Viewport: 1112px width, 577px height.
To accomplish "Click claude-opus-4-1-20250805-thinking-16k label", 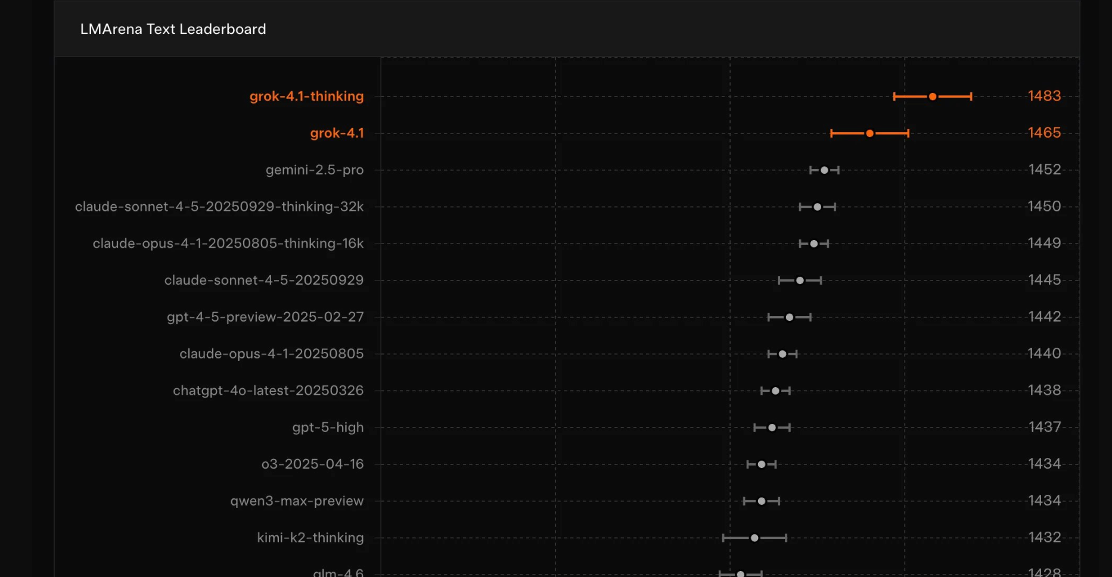I will (228, 244).
